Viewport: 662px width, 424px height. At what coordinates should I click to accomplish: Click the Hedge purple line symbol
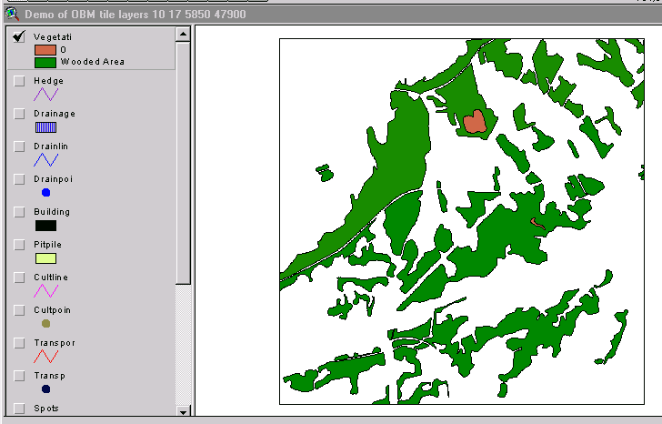tap(45, 95)
